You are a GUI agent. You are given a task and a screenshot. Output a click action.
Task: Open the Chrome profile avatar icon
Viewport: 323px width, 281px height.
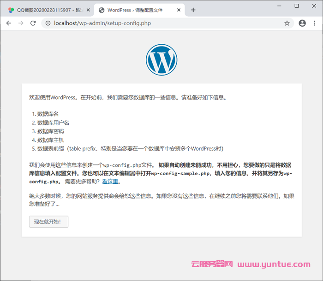click(302, 23)
